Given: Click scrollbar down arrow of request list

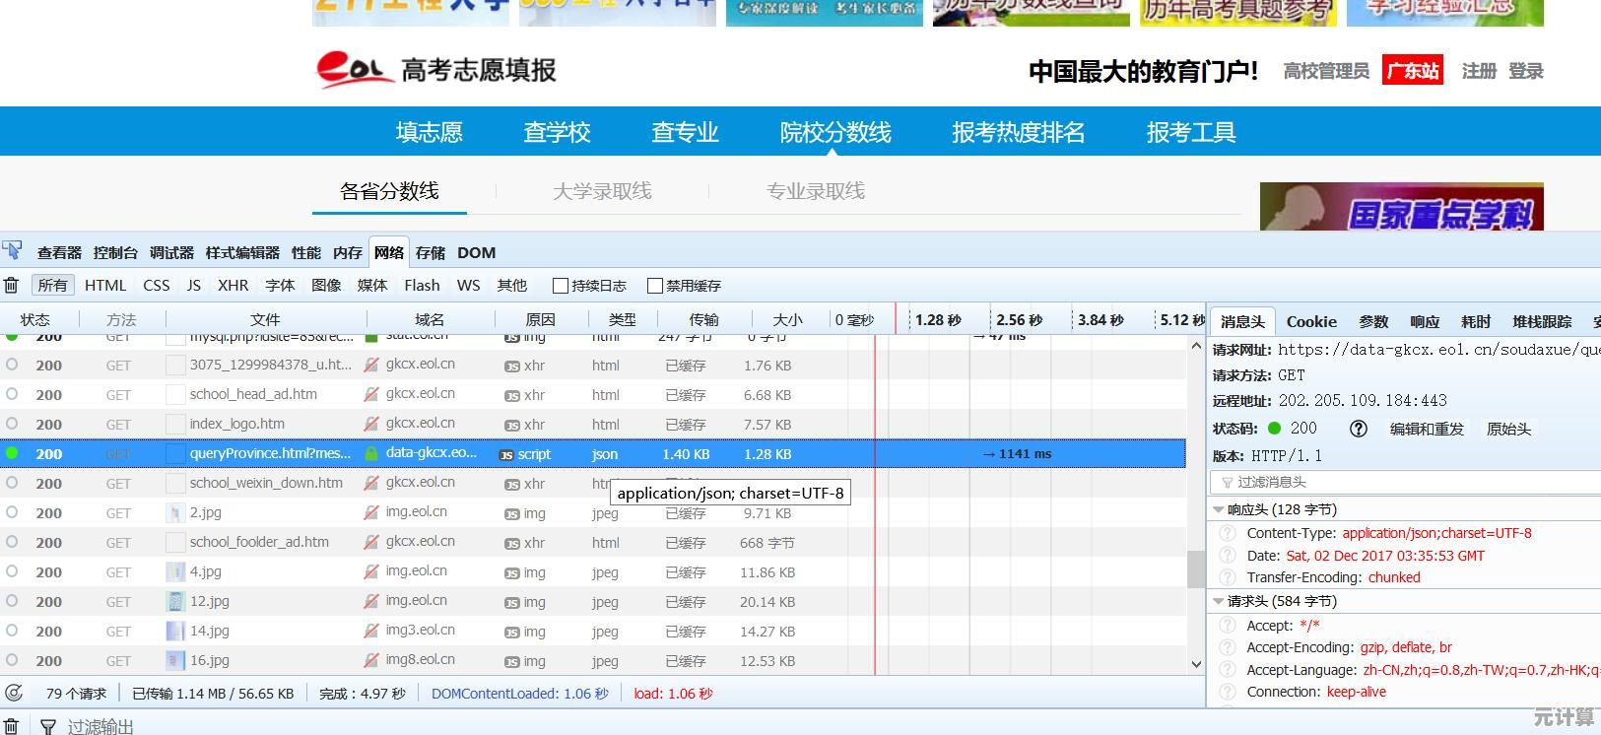Looking at the screenshot, I should 1196,664.
